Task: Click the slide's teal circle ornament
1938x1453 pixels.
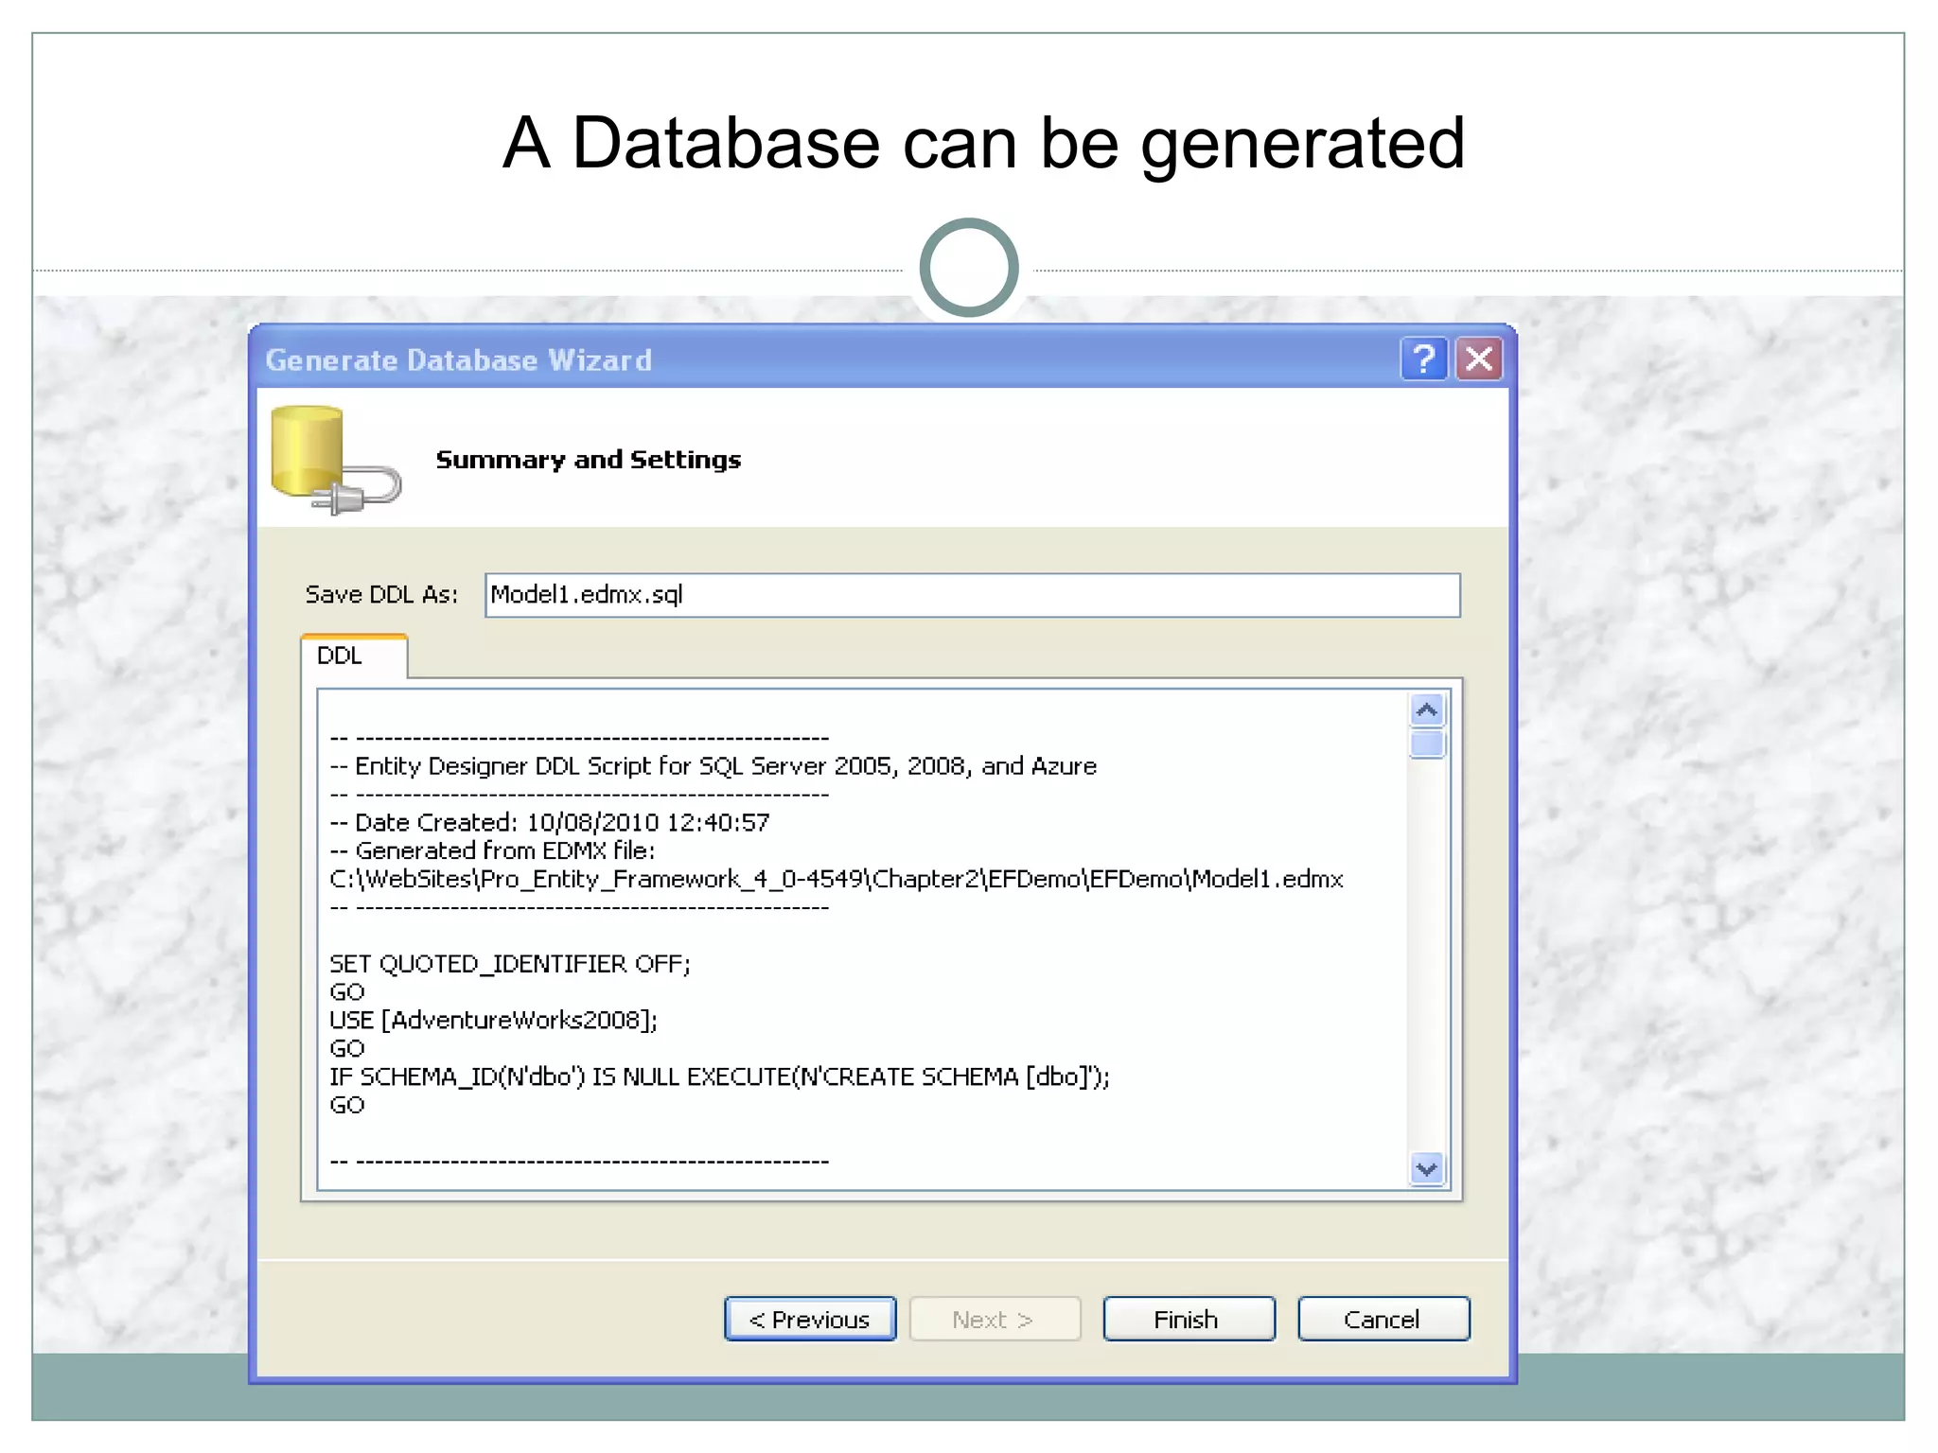Action: [x=968, y=268]
